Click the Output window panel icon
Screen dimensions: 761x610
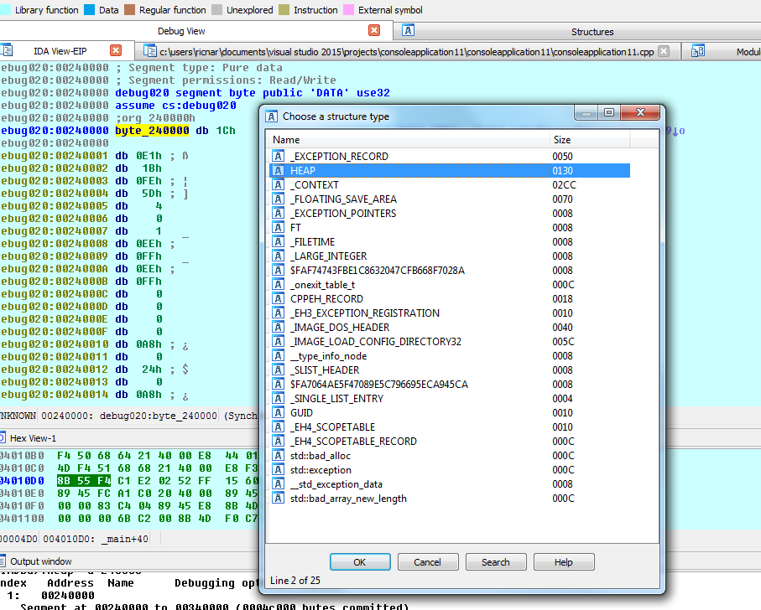click(3, 561)
